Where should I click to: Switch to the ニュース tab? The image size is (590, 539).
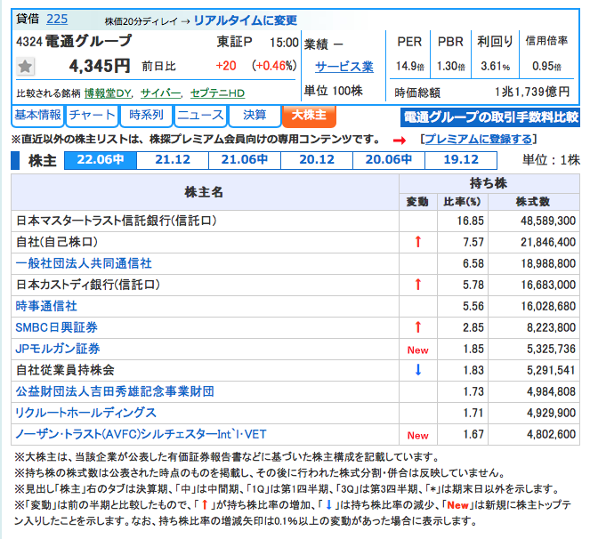(200, 115)
